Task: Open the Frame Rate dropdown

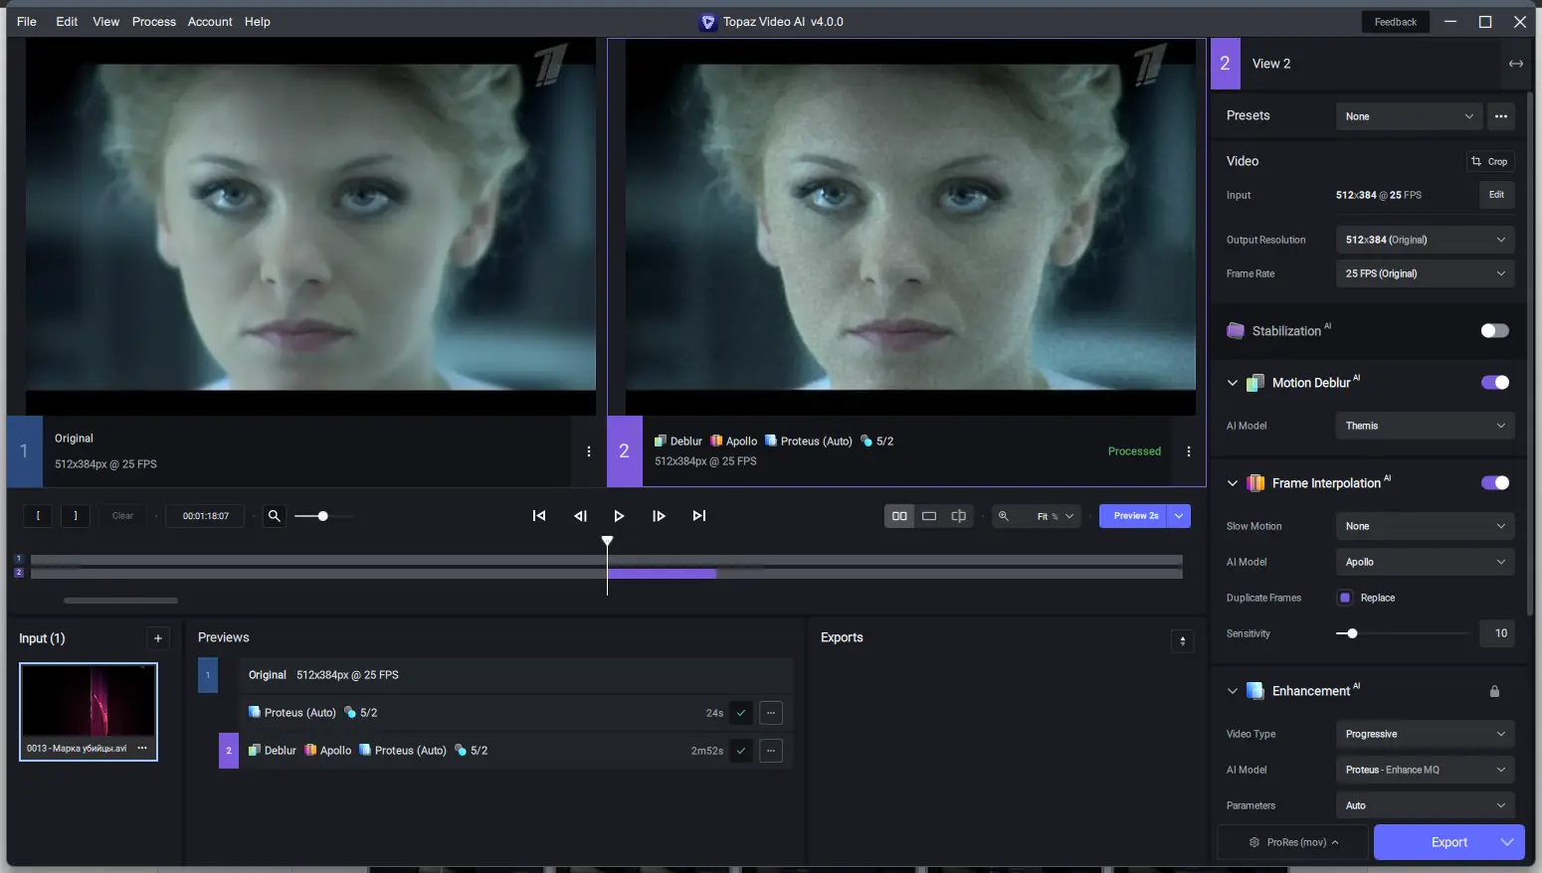Action: 1425,273
